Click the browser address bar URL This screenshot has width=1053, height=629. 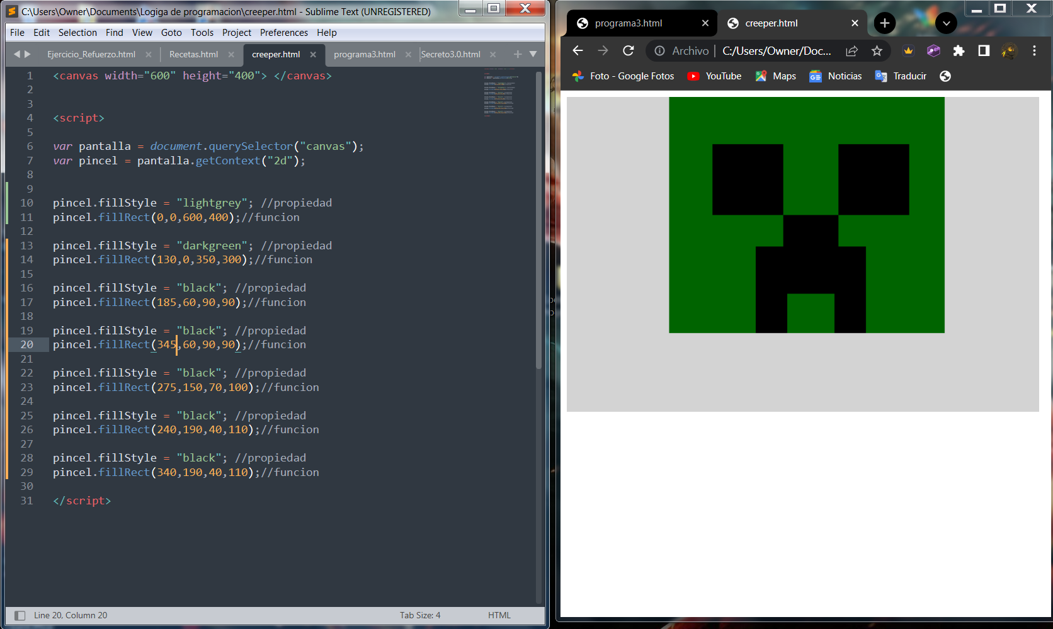coord(777,51)
